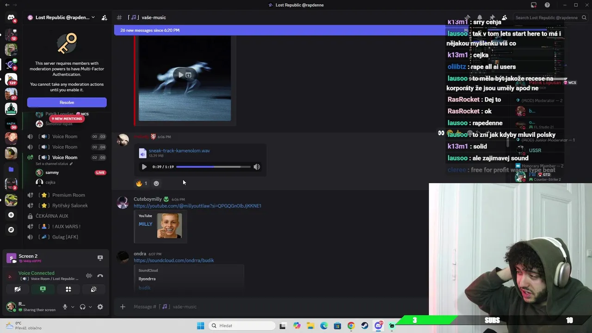Open Windows Start menu
Image resolution: width=592 pixels, height=333 pixels.
coord(200,326)
